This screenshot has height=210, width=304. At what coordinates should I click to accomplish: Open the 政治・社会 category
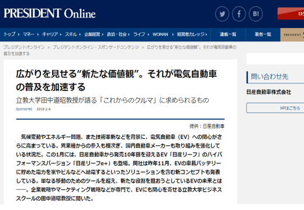[117, 34]
